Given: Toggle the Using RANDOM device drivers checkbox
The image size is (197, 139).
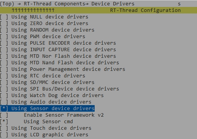Looking at the screenshot, I should [47, 30].
